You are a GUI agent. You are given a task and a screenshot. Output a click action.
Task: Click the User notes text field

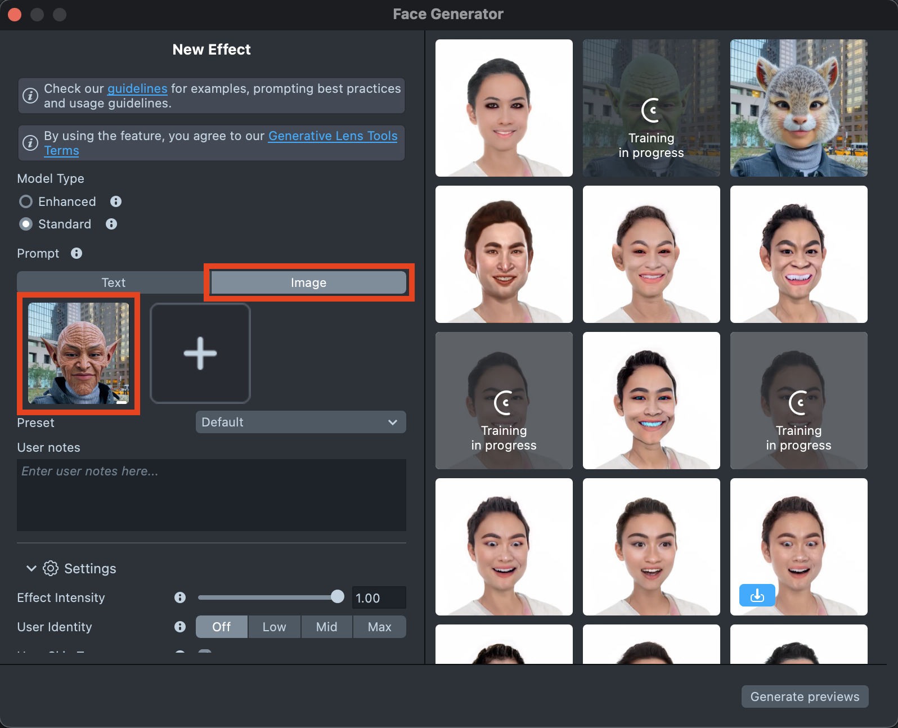(x=211, y=495)
